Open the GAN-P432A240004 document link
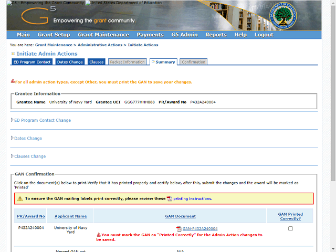This screenshot has width=336, height=252. pos(200,229)
